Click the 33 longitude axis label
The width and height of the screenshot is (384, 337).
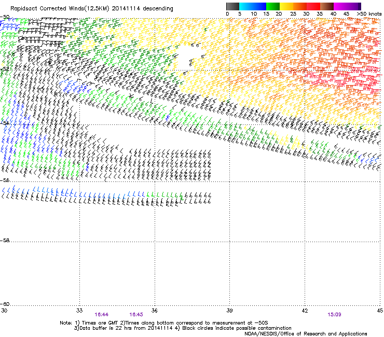[x=79, y=311]
